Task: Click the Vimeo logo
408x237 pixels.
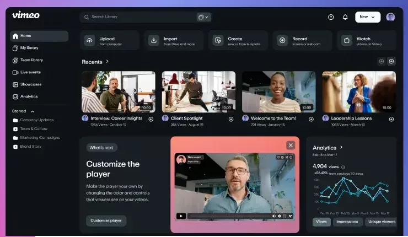Action: coord(26,15)
